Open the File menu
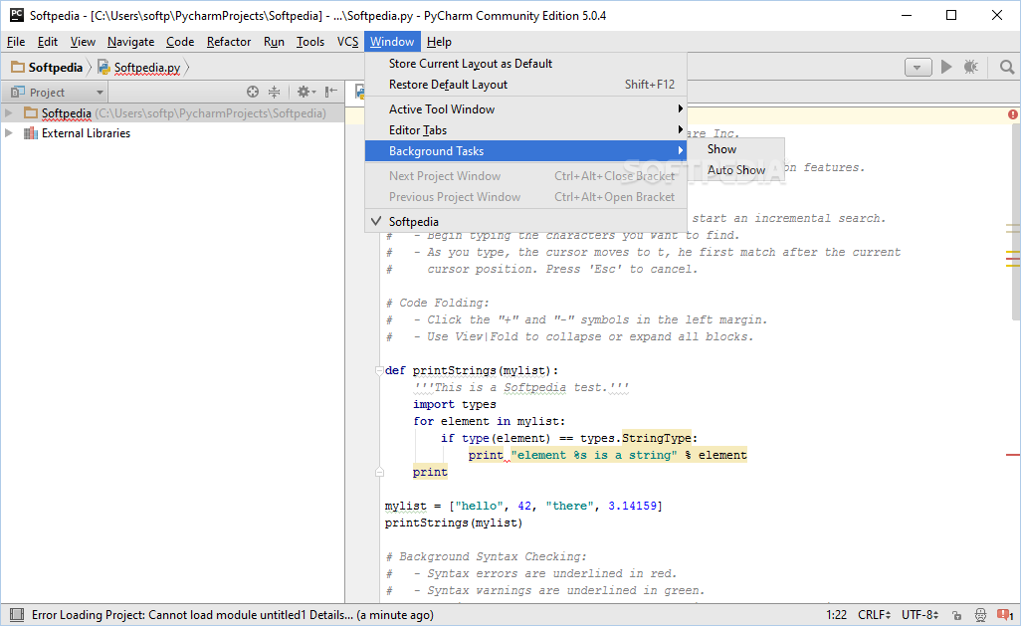This screenshot has height=626, width=1021. point(16,42)
